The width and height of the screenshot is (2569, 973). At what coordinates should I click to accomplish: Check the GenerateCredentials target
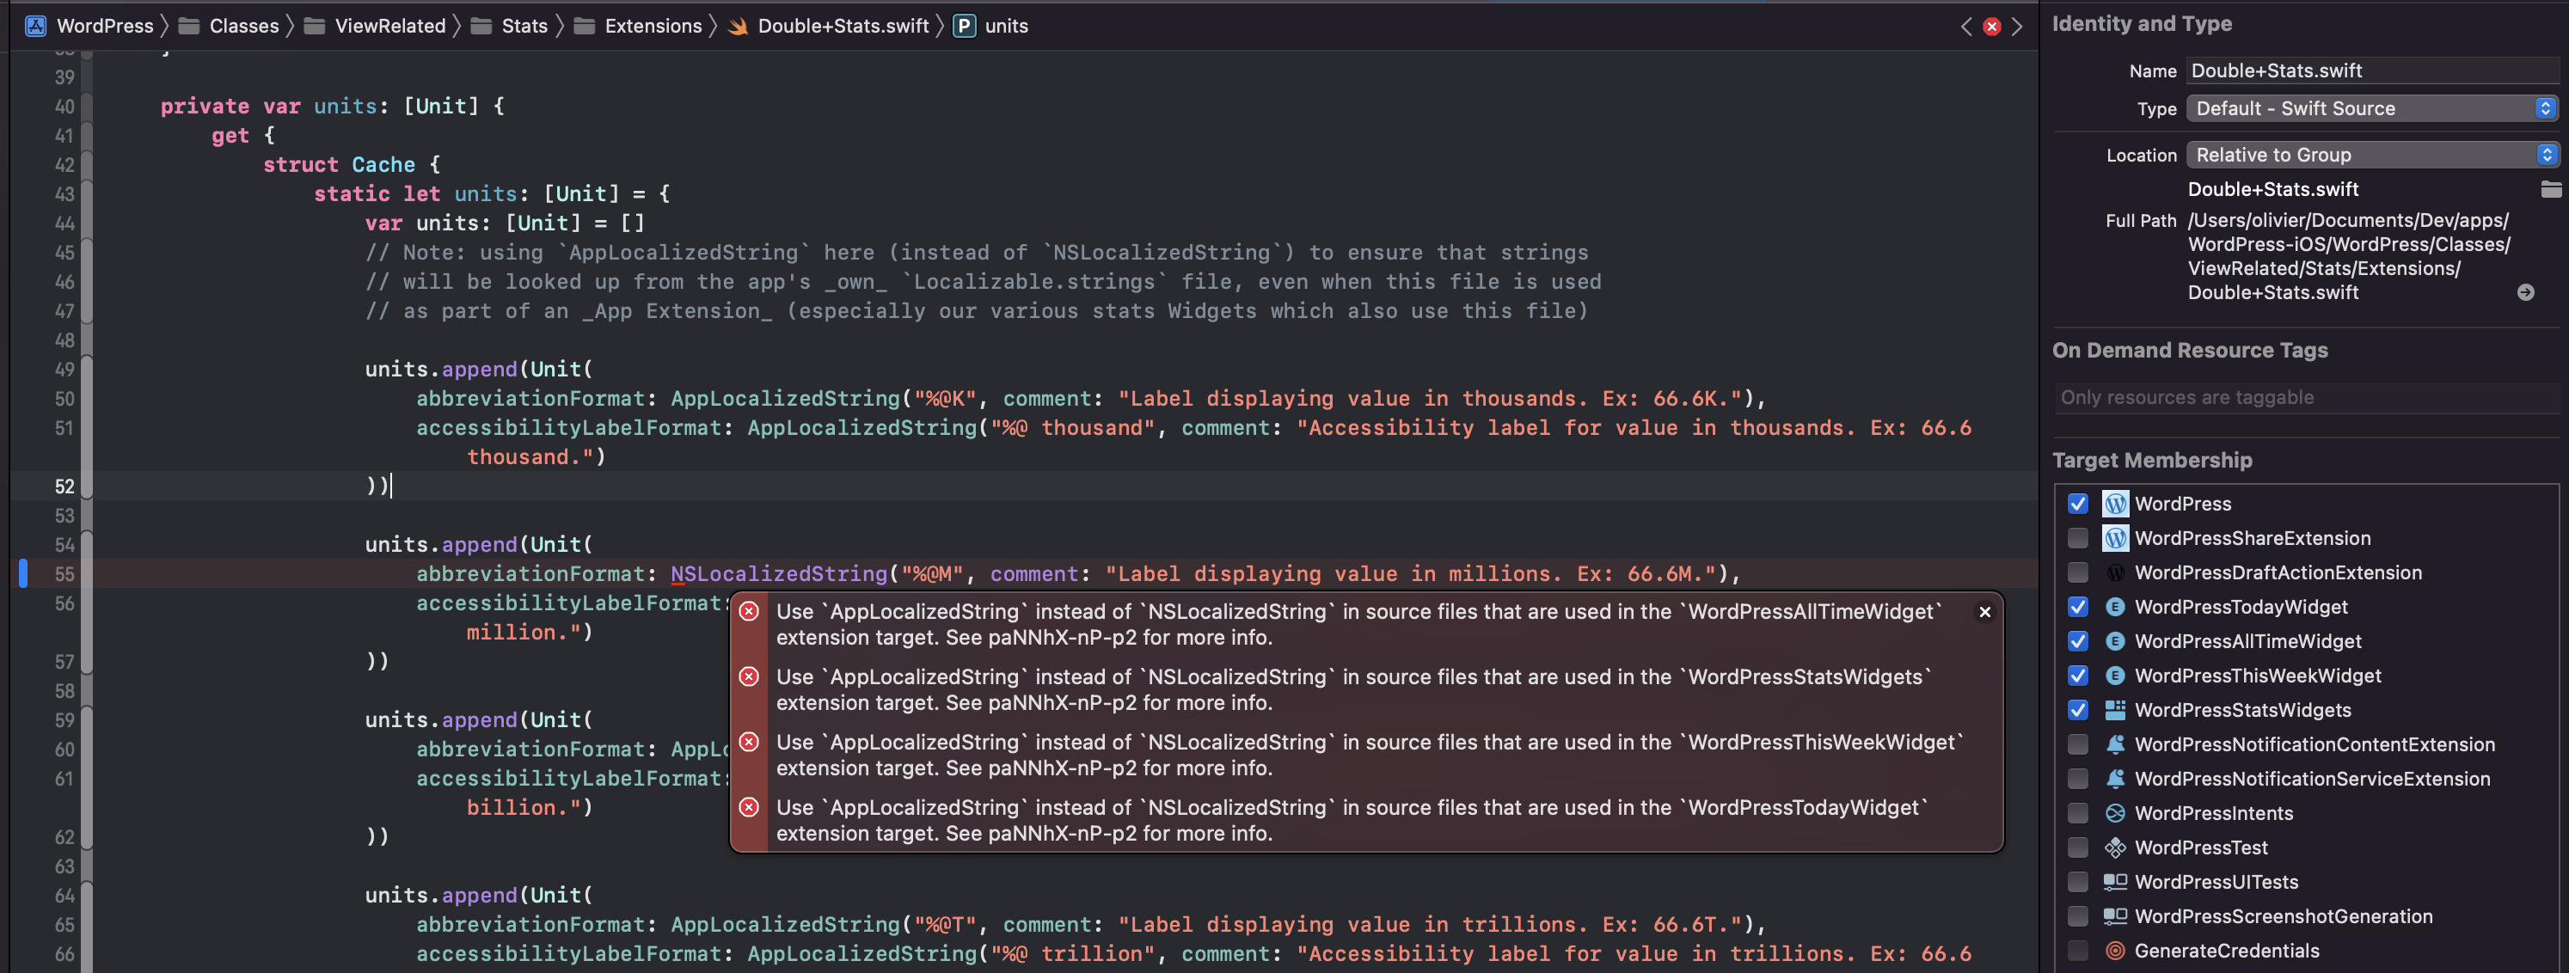tap(2077, 951)
